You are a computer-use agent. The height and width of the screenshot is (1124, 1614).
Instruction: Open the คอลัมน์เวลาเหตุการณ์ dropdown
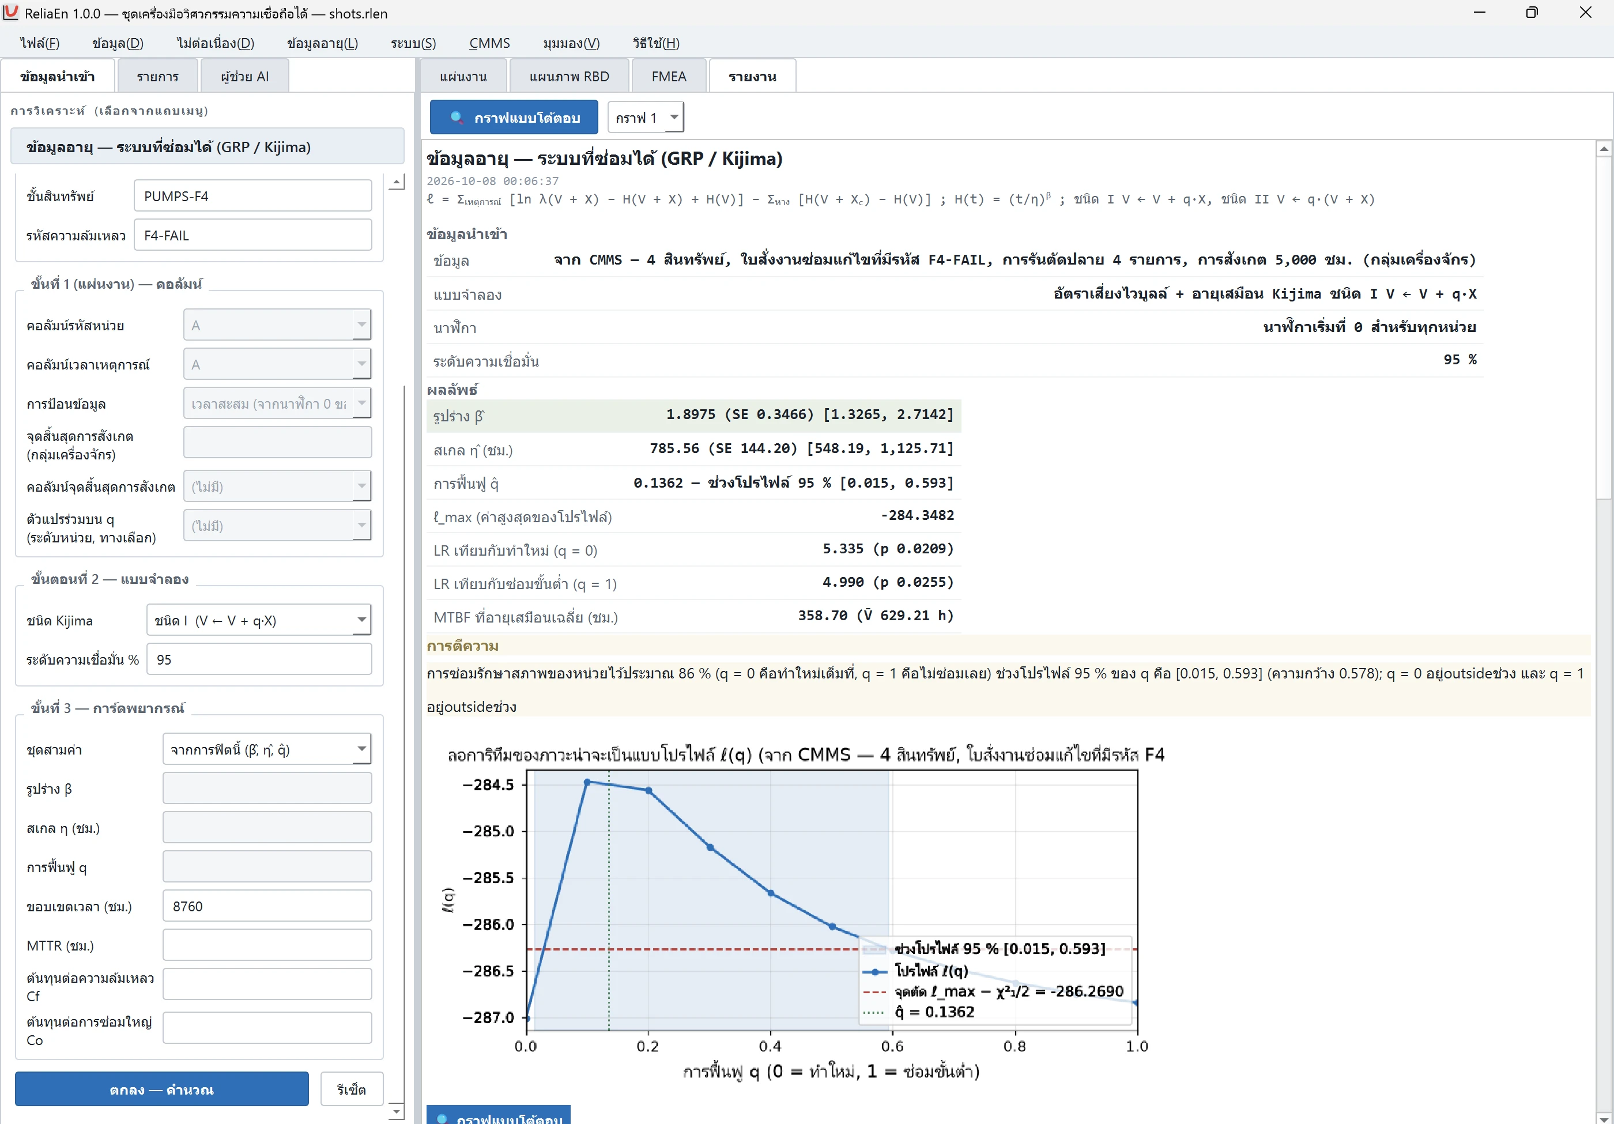(277, 365)
